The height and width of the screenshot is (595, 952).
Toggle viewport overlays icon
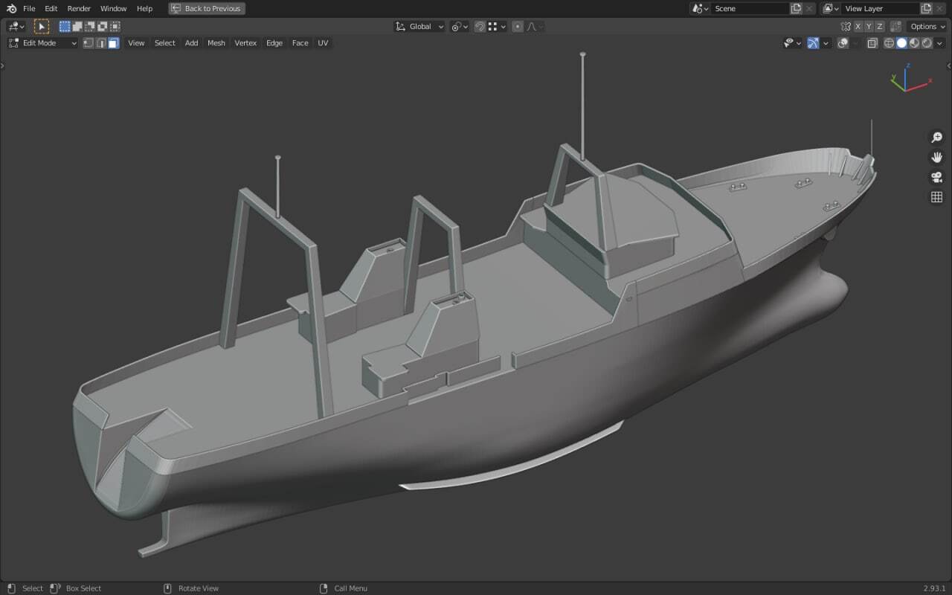click(x=843, y=43)
